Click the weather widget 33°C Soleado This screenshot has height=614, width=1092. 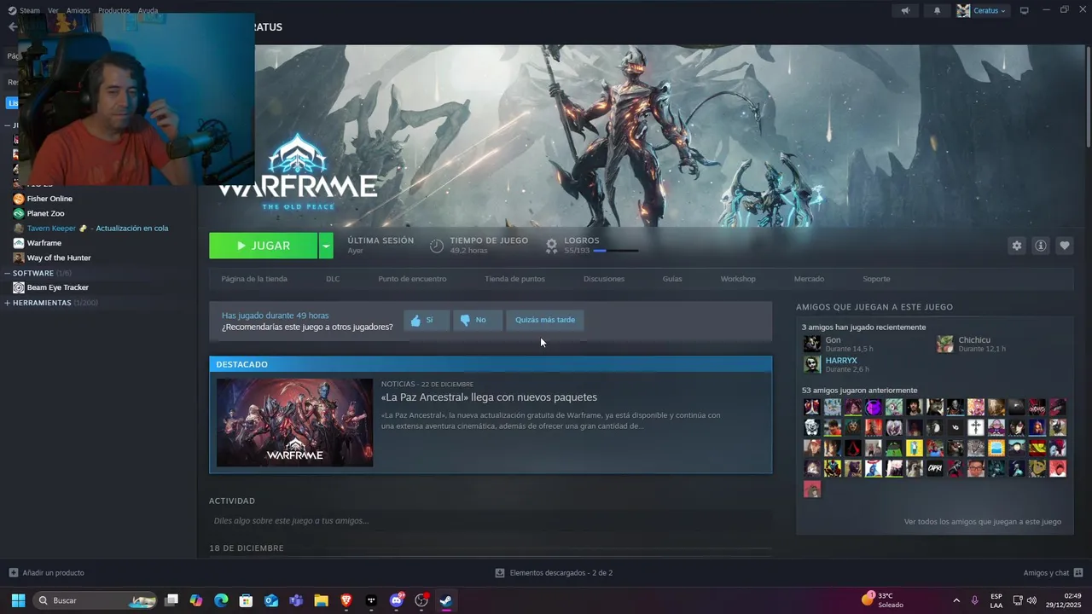click(884, 600)
